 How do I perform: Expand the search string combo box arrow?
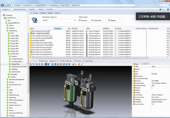pyautogui.click(x=75, y=20)
